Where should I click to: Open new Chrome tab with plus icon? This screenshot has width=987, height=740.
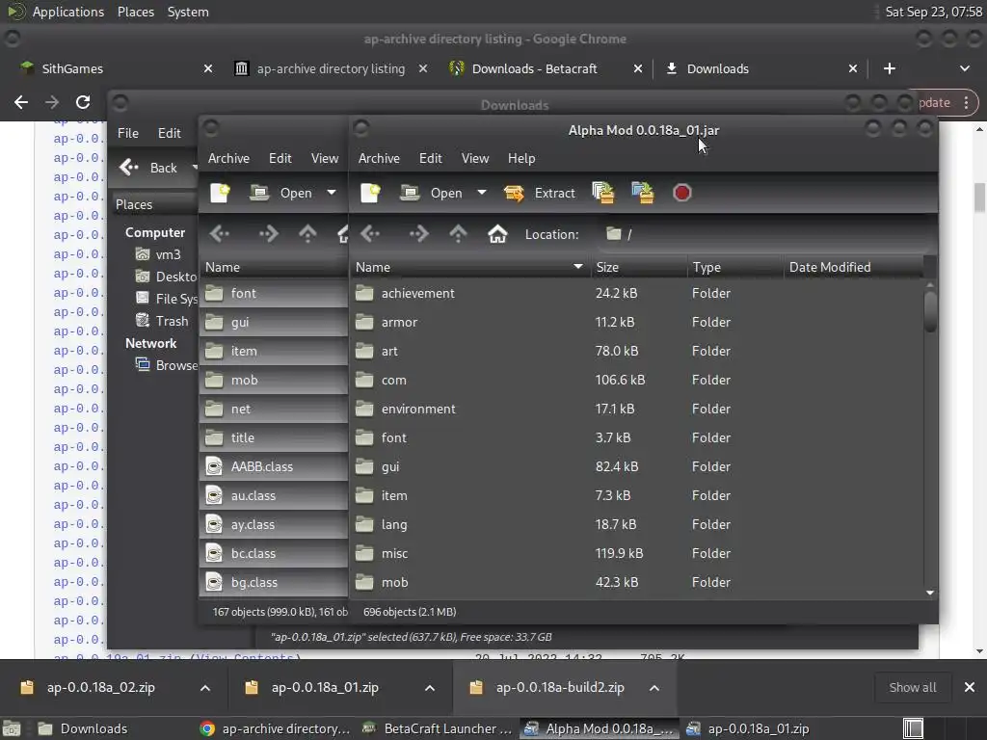click(x=890, y=68)
